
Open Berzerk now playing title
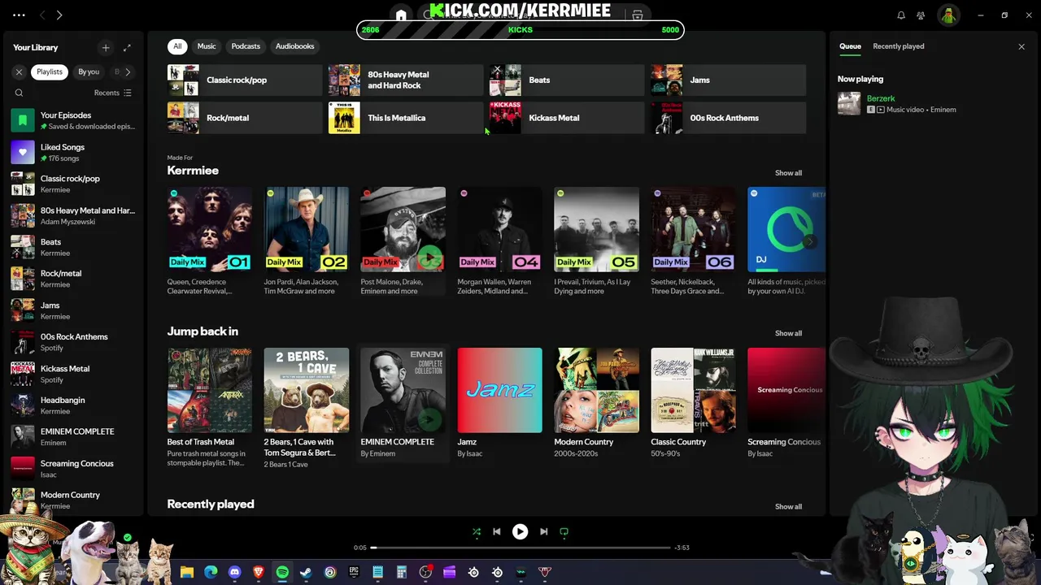(881, 98)
